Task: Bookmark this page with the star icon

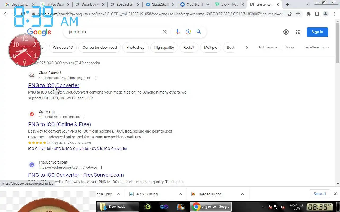Action: [x=298, y=14]
